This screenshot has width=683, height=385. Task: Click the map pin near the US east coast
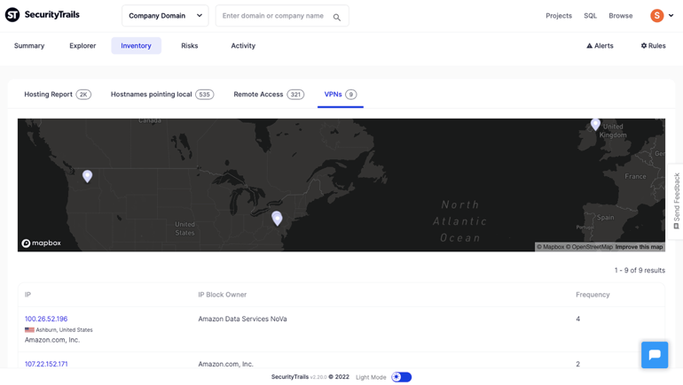click(x=277, y=218)
